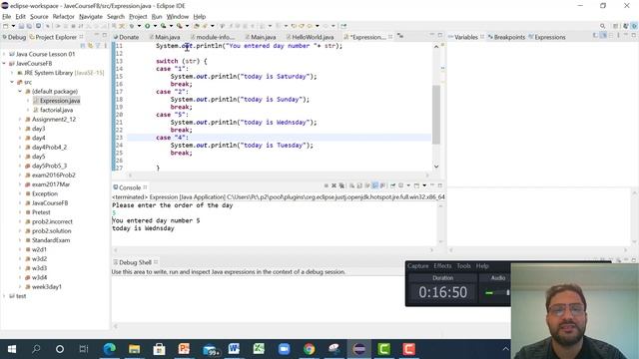Click the Windows Start button
639x359 pixels.
(11, 349)
